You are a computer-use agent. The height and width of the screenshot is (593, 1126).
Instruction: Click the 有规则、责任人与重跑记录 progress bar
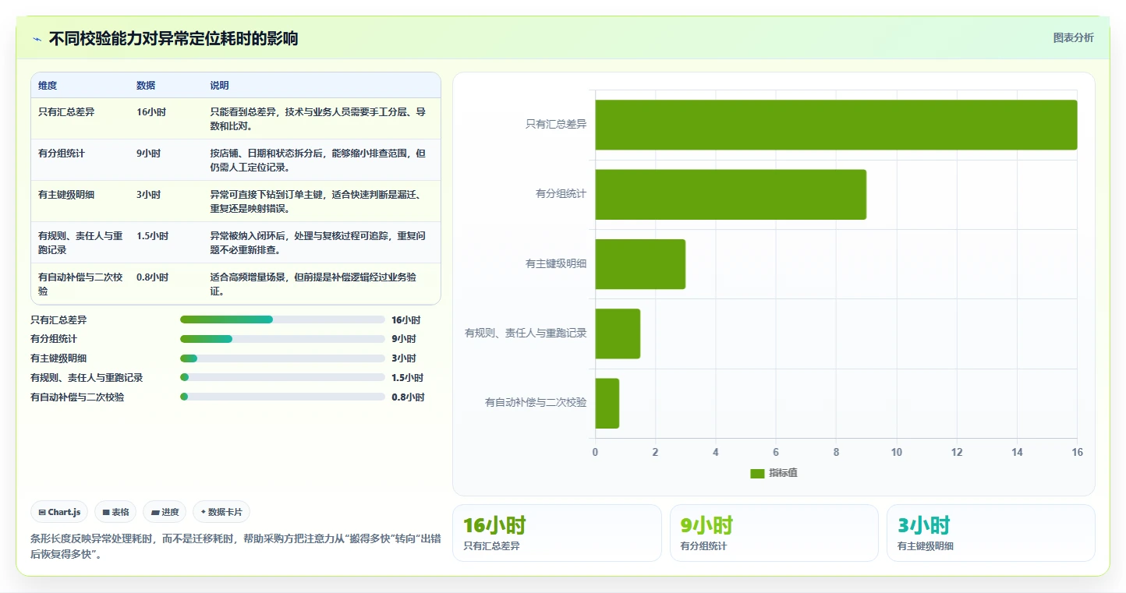pyautogui.click(x=282, y=377)
